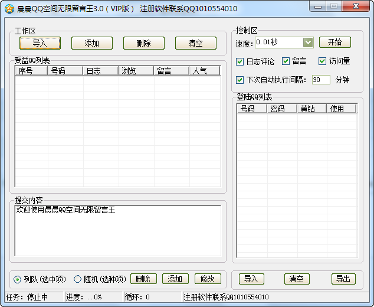Viewport: 374px width, 307px height.
Task: Click the 号码 column header in 受益QQ列表
Action: [x=65, y=71]
